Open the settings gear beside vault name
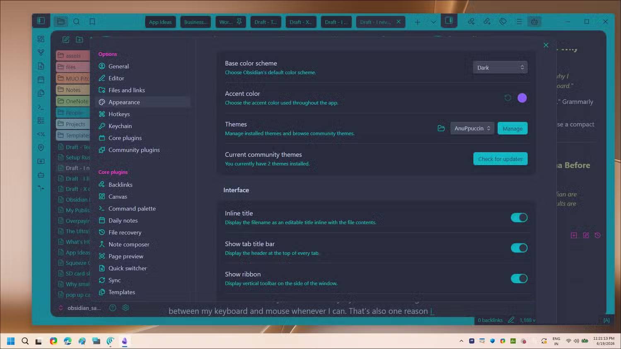This screenshot has height=349, width=621. (x=126, y=308)
